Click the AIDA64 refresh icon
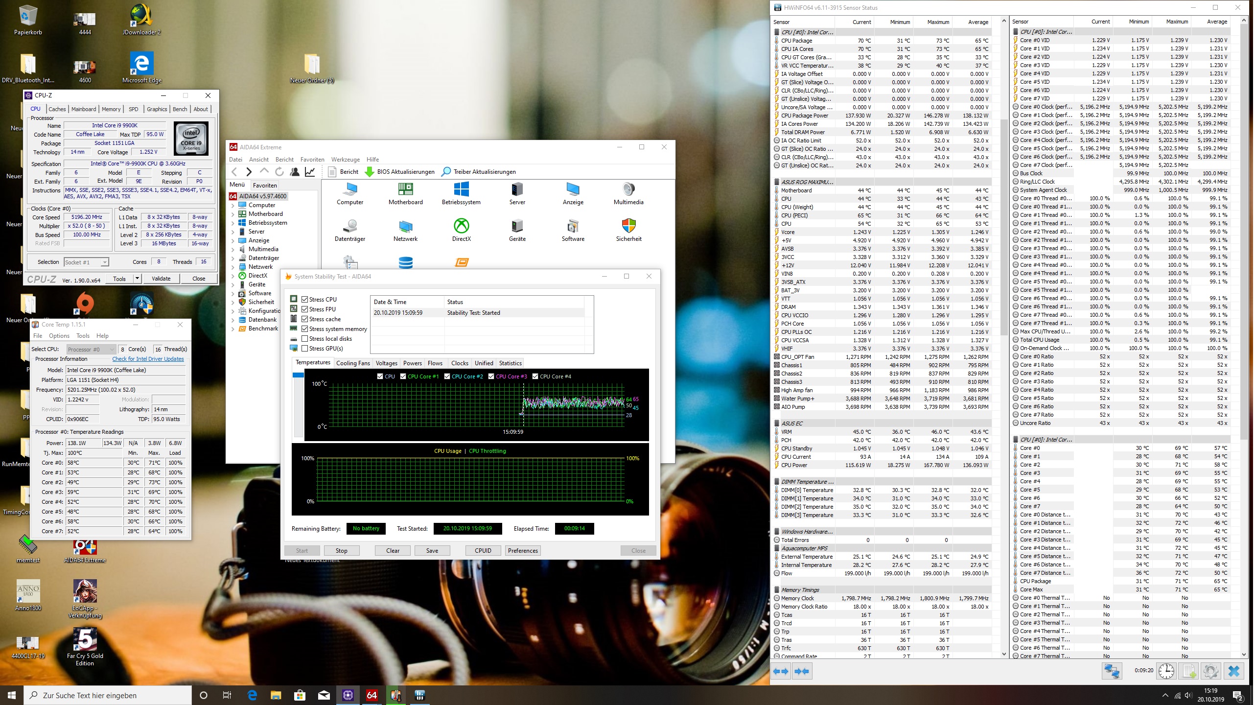 (279, 172)
